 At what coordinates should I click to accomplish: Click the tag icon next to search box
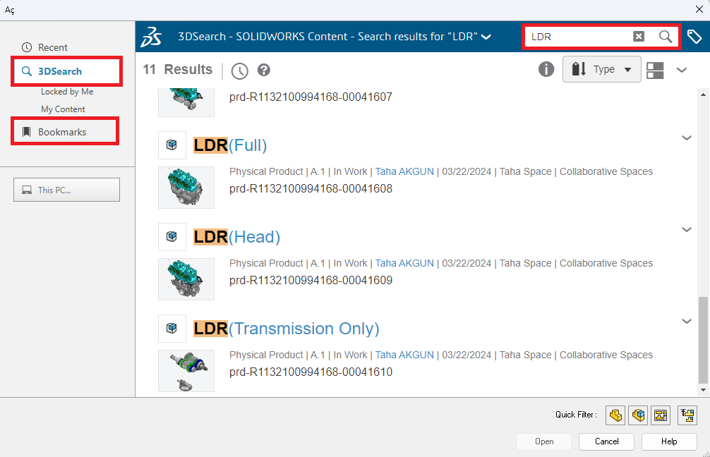click(x=694, y=37)
